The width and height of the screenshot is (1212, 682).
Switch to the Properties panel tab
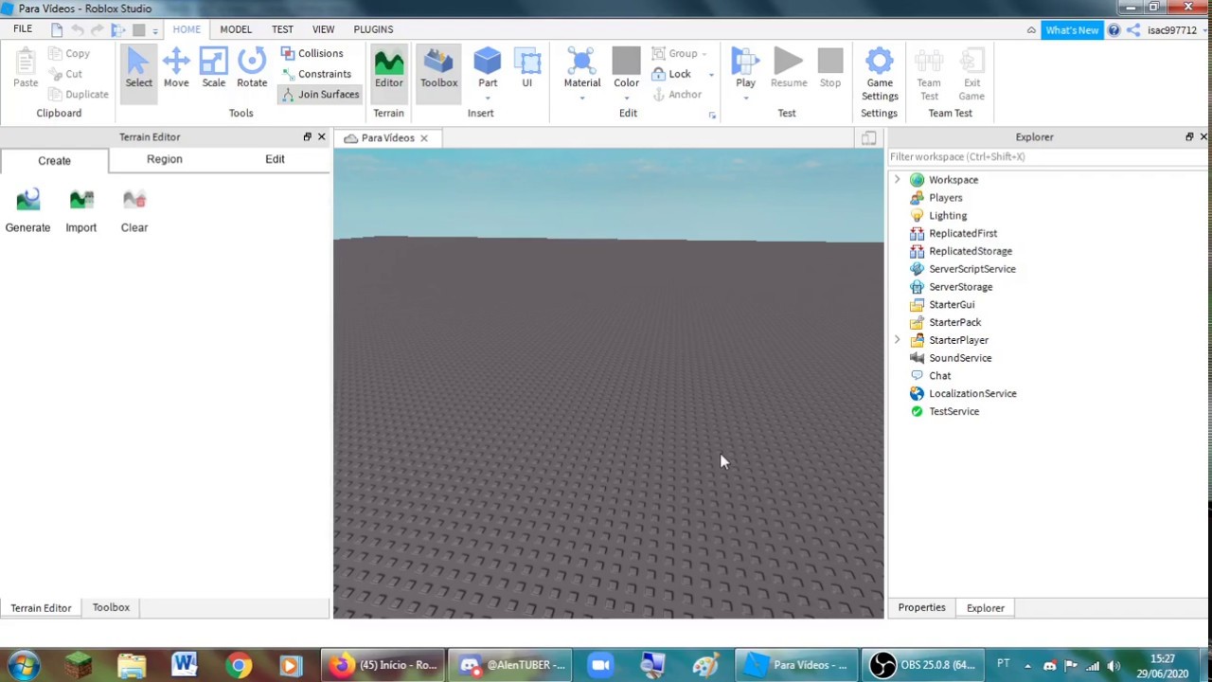[921, 608]
